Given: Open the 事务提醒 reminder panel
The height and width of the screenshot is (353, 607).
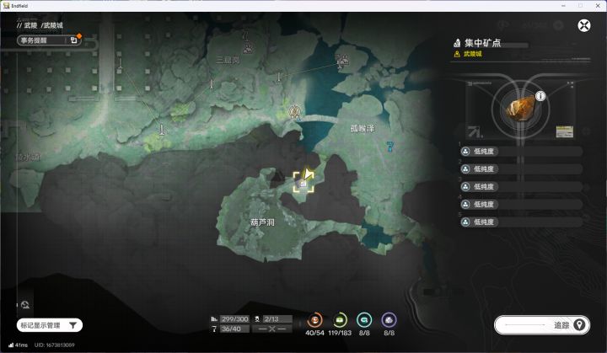Looking at the screenshot, I should coord(49,40).
